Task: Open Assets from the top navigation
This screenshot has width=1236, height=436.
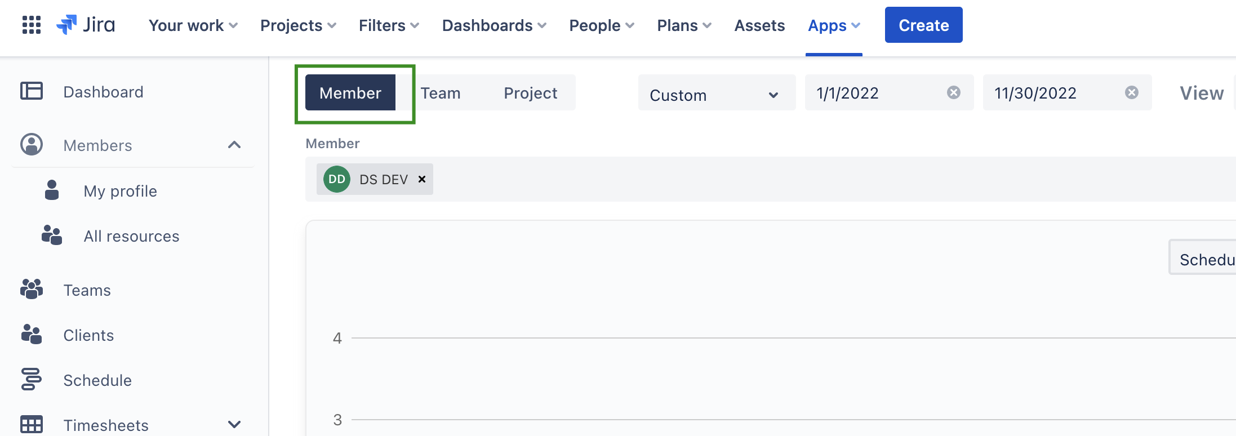Action: point(759,25)
